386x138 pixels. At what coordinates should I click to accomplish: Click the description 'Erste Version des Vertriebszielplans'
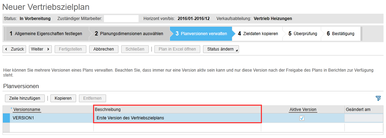[130, 118]
